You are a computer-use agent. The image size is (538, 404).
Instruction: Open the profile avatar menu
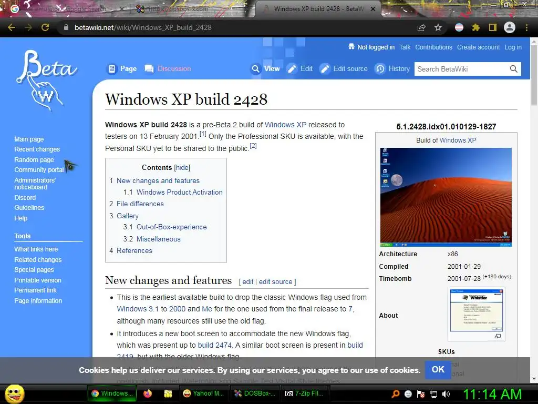point(510,27)
